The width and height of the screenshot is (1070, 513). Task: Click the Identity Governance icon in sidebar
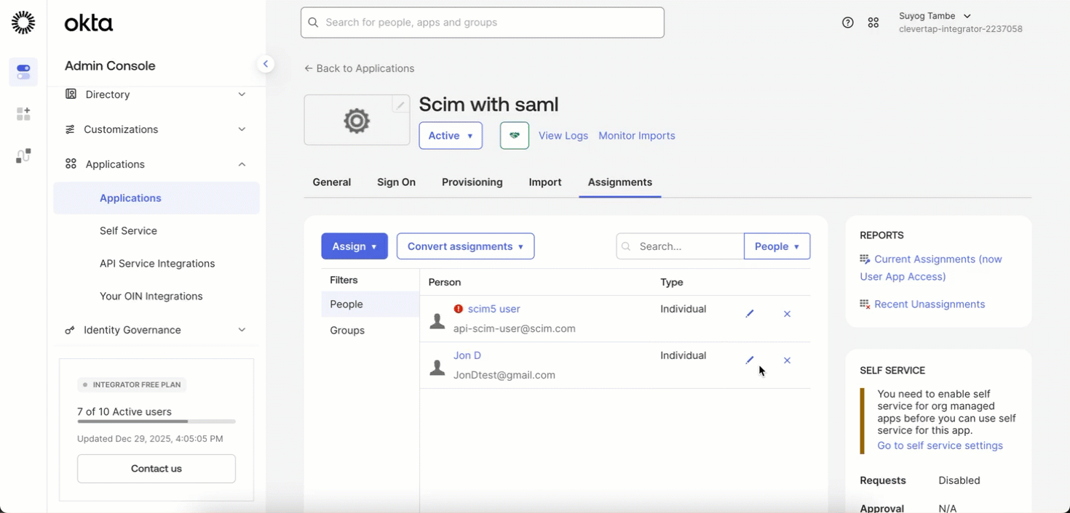[70, 330]
